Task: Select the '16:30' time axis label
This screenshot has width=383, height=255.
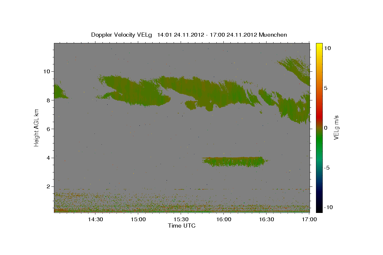Action: coord(266,219)
